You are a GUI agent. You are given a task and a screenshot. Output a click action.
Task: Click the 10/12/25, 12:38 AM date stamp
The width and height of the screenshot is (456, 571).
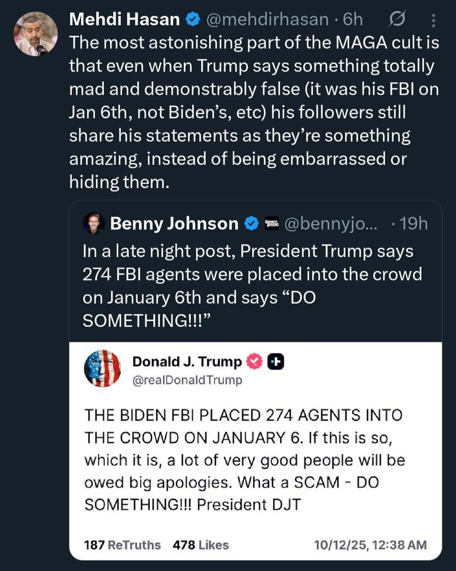point(370,545)
